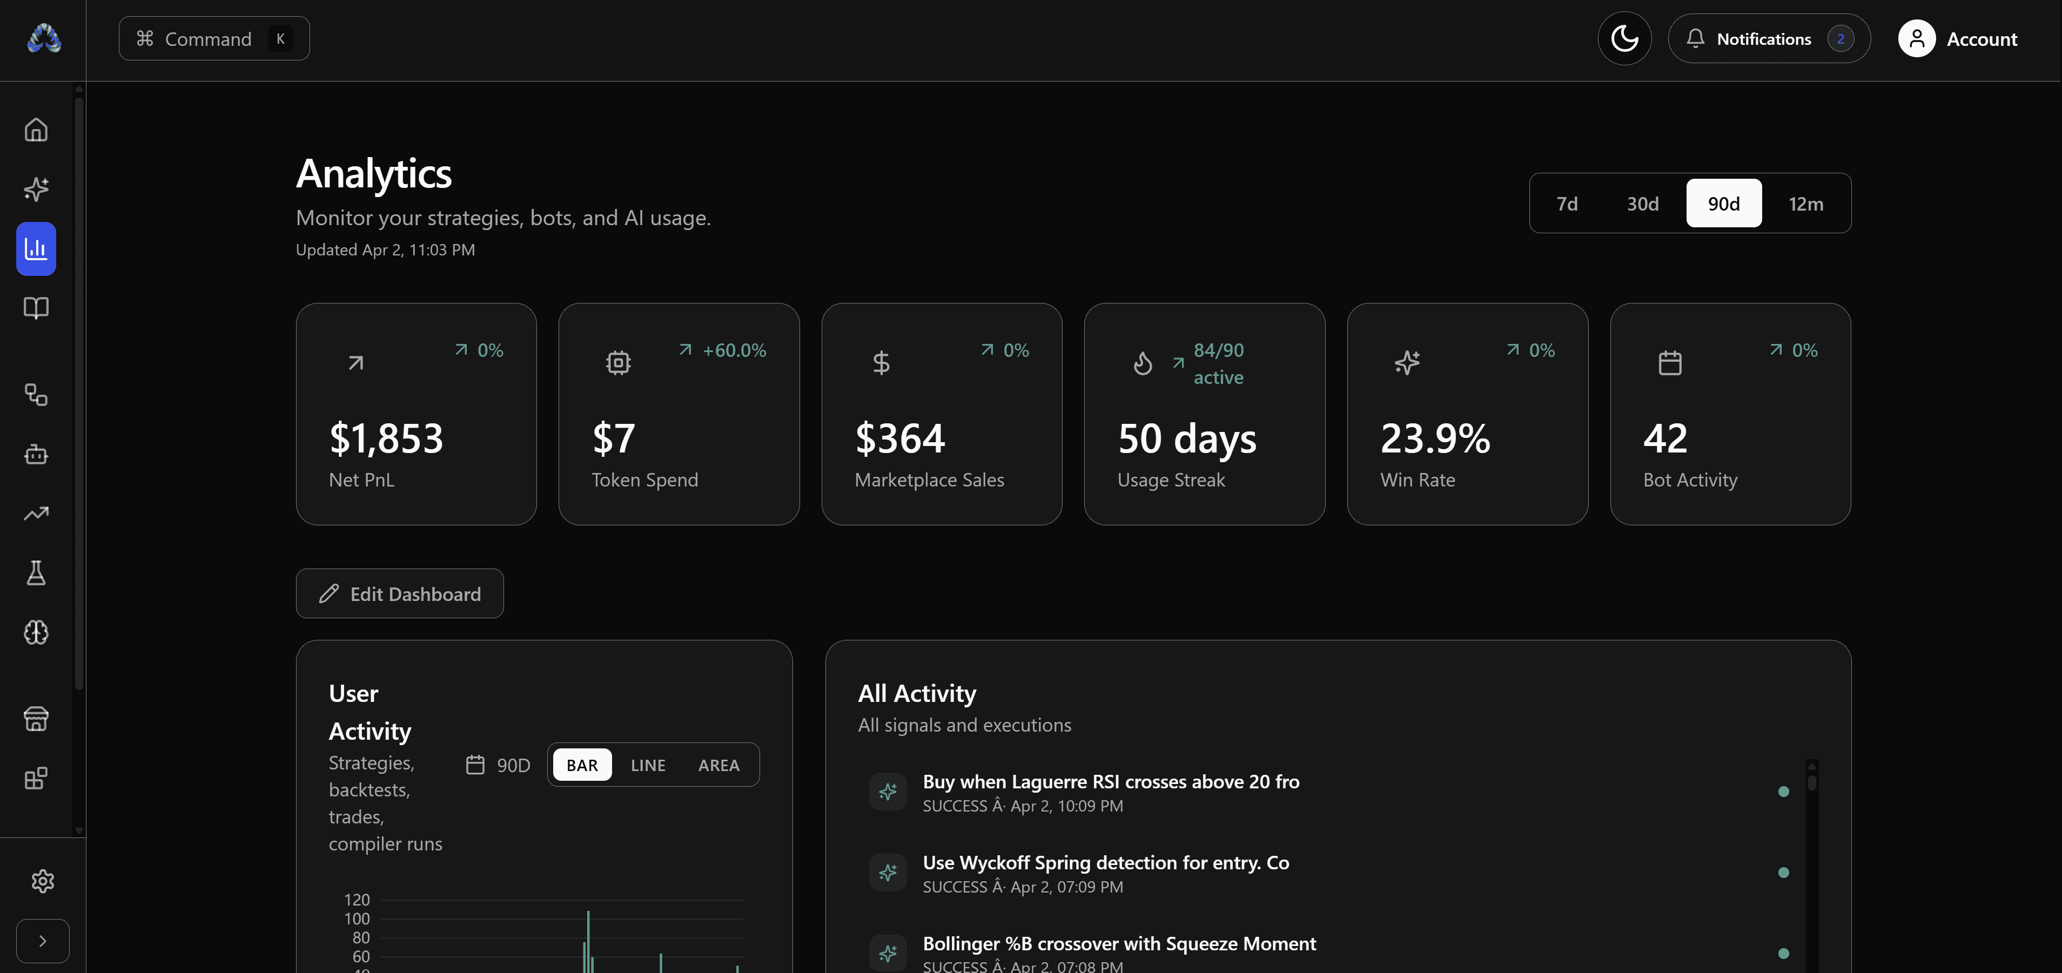Open the workflow nodes icon in sidebar
This screenshot has width=2062, height=973.
point(36,395)
